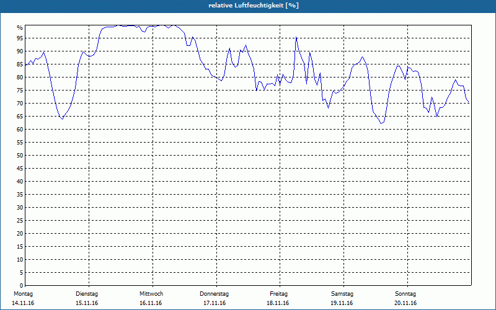Screen dimensions: 496x310
Task: Click the Friday humidity peak near 95%
Action: (x=296, y=37)
